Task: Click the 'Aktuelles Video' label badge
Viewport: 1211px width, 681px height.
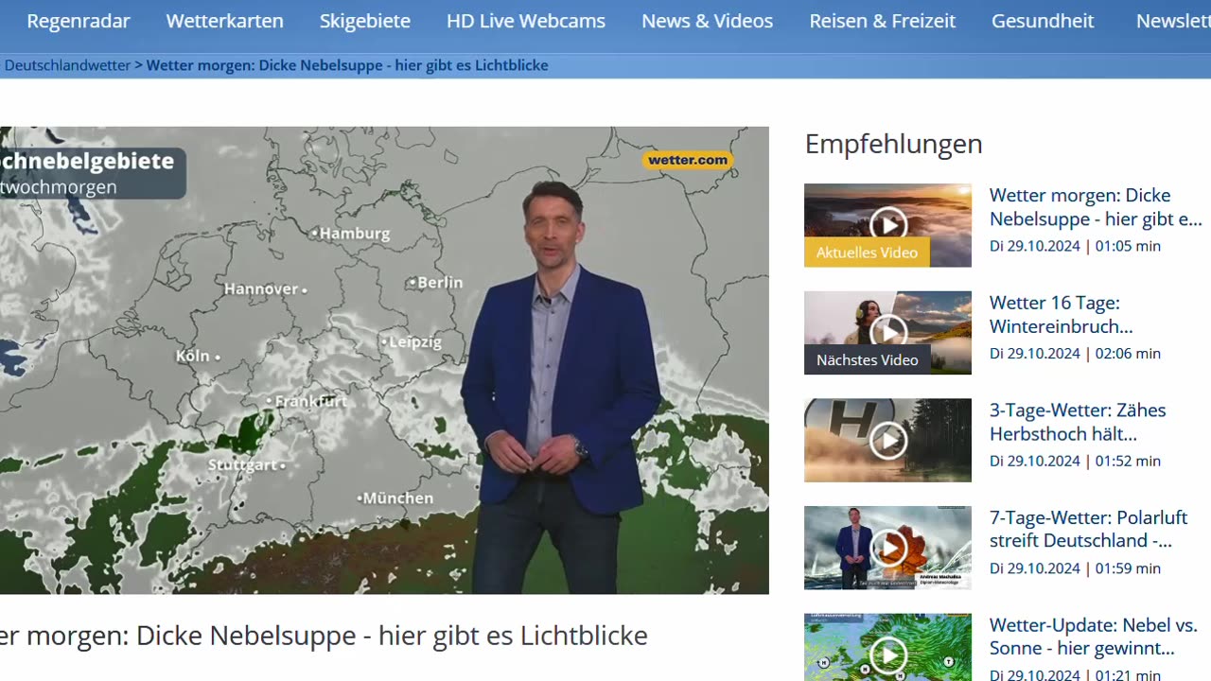Action: coord(867,253)
